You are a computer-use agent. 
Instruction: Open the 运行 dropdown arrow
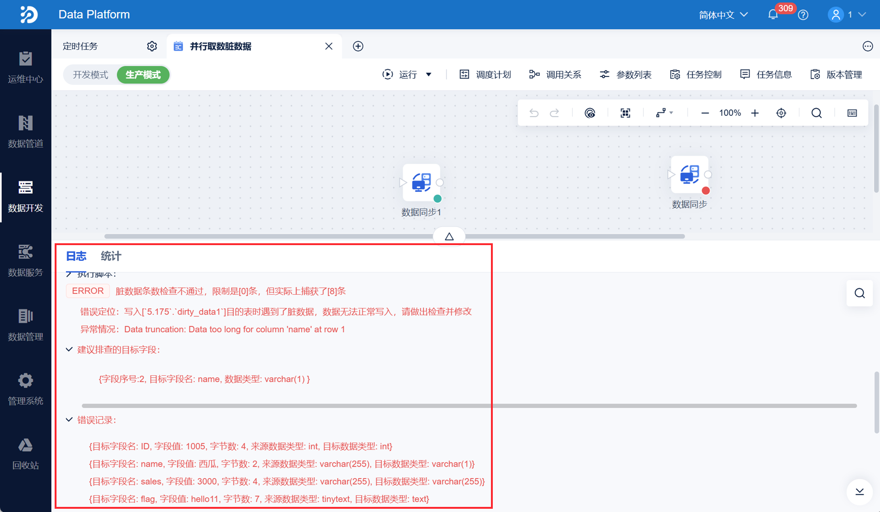tap(429, 75)
